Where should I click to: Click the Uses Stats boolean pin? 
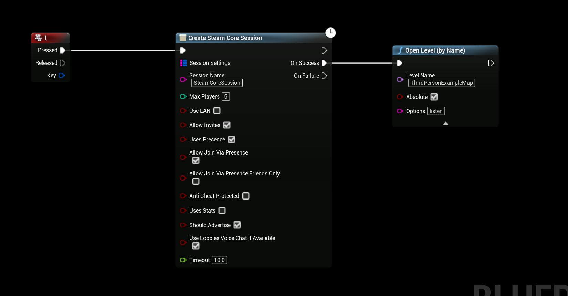tap(183, 211)
